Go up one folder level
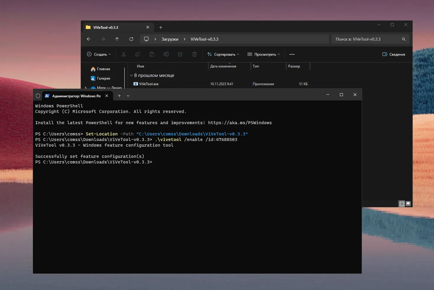 coord(117,39)
